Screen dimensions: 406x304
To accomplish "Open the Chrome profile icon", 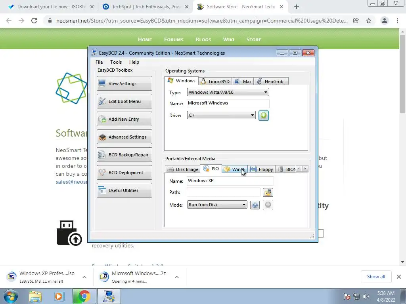I will [x=385, y=21].
